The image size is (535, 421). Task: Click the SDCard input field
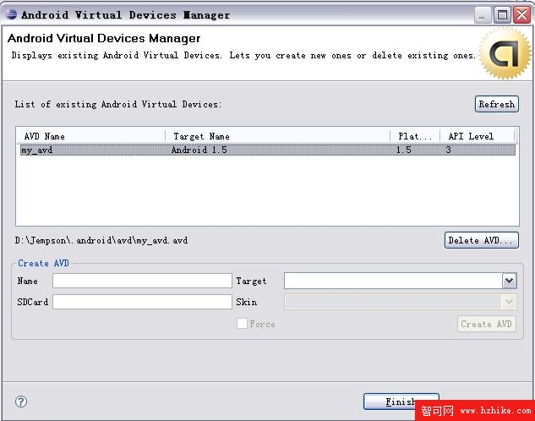(142, 302)
